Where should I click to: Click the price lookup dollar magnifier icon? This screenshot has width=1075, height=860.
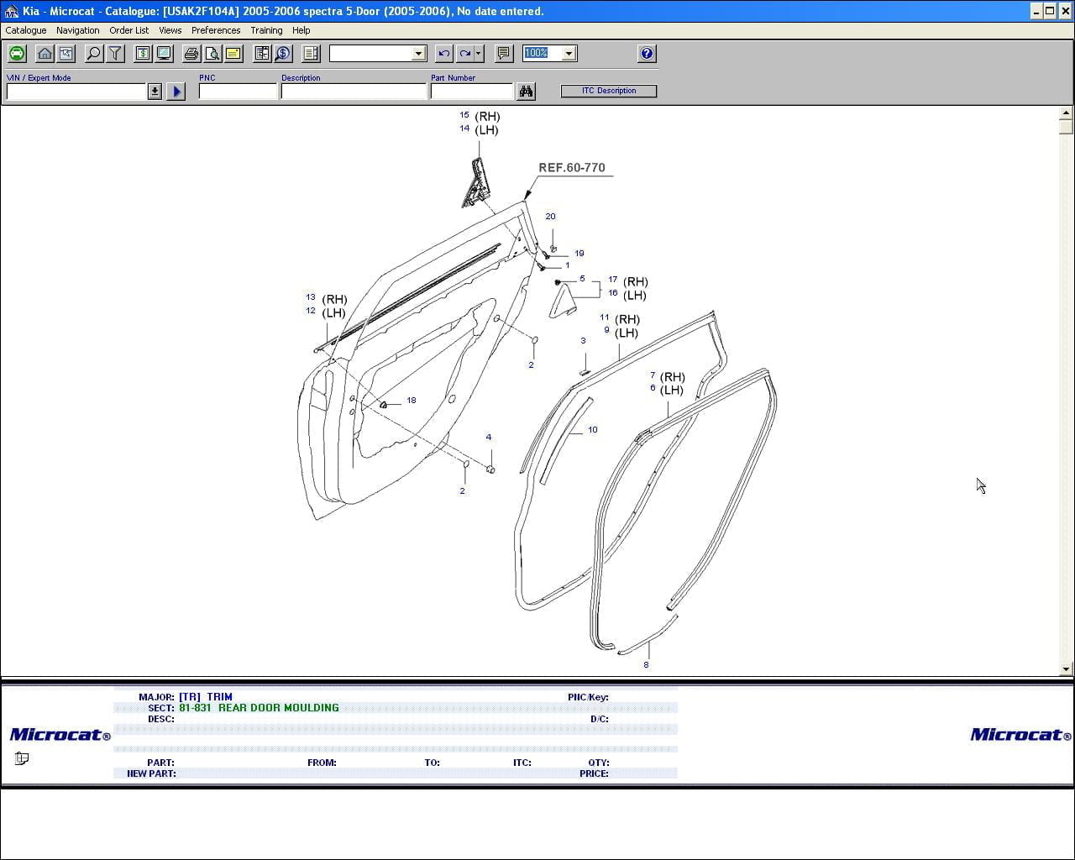pos(283,54)
